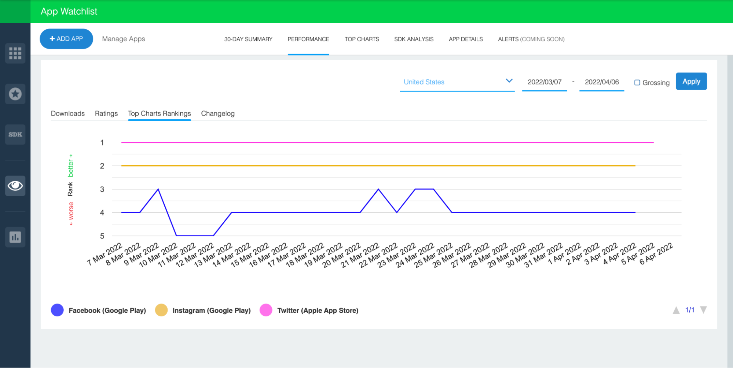733x368 pixels.
Task: Open the star favorites sidebar icon
Action: pyautogui.click(x=15, y=94)
